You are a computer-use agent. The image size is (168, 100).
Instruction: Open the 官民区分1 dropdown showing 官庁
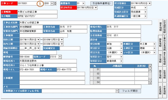121,57
